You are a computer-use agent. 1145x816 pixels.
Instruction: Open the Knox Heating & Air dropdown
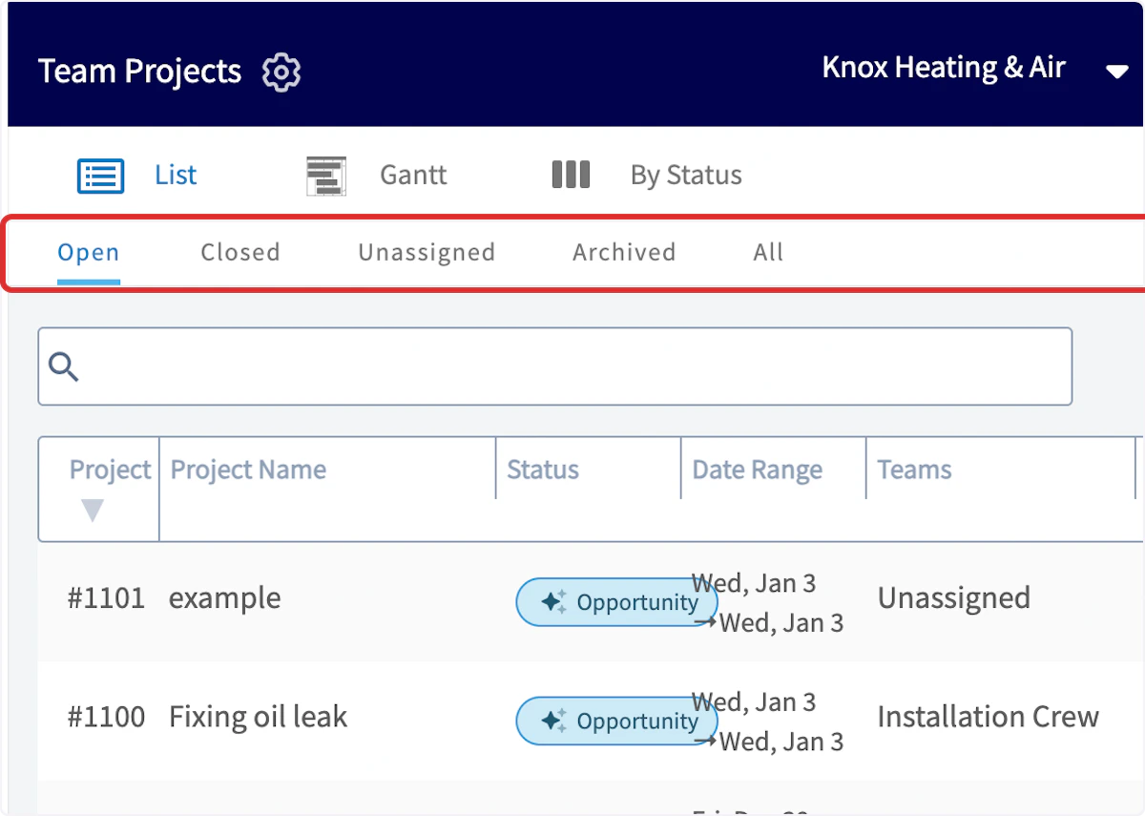[x=1117, y=73]
